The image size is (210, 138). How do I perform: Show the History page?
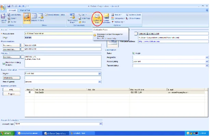(41, 18)
